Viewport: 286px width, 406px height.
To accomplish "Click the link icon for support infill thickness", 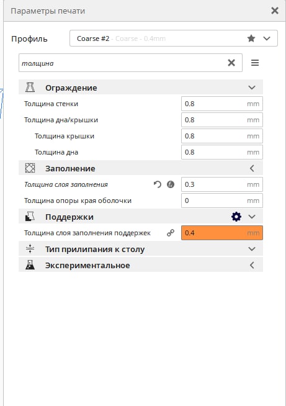I will click(171, 233).
